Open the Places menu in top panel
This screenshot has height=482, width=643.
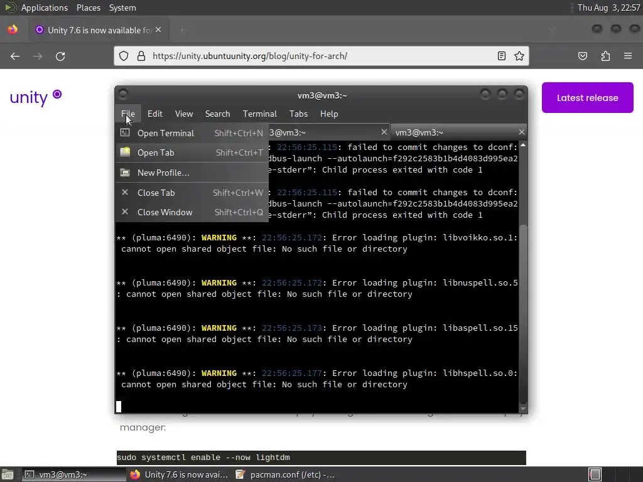[x=88, y=8]
